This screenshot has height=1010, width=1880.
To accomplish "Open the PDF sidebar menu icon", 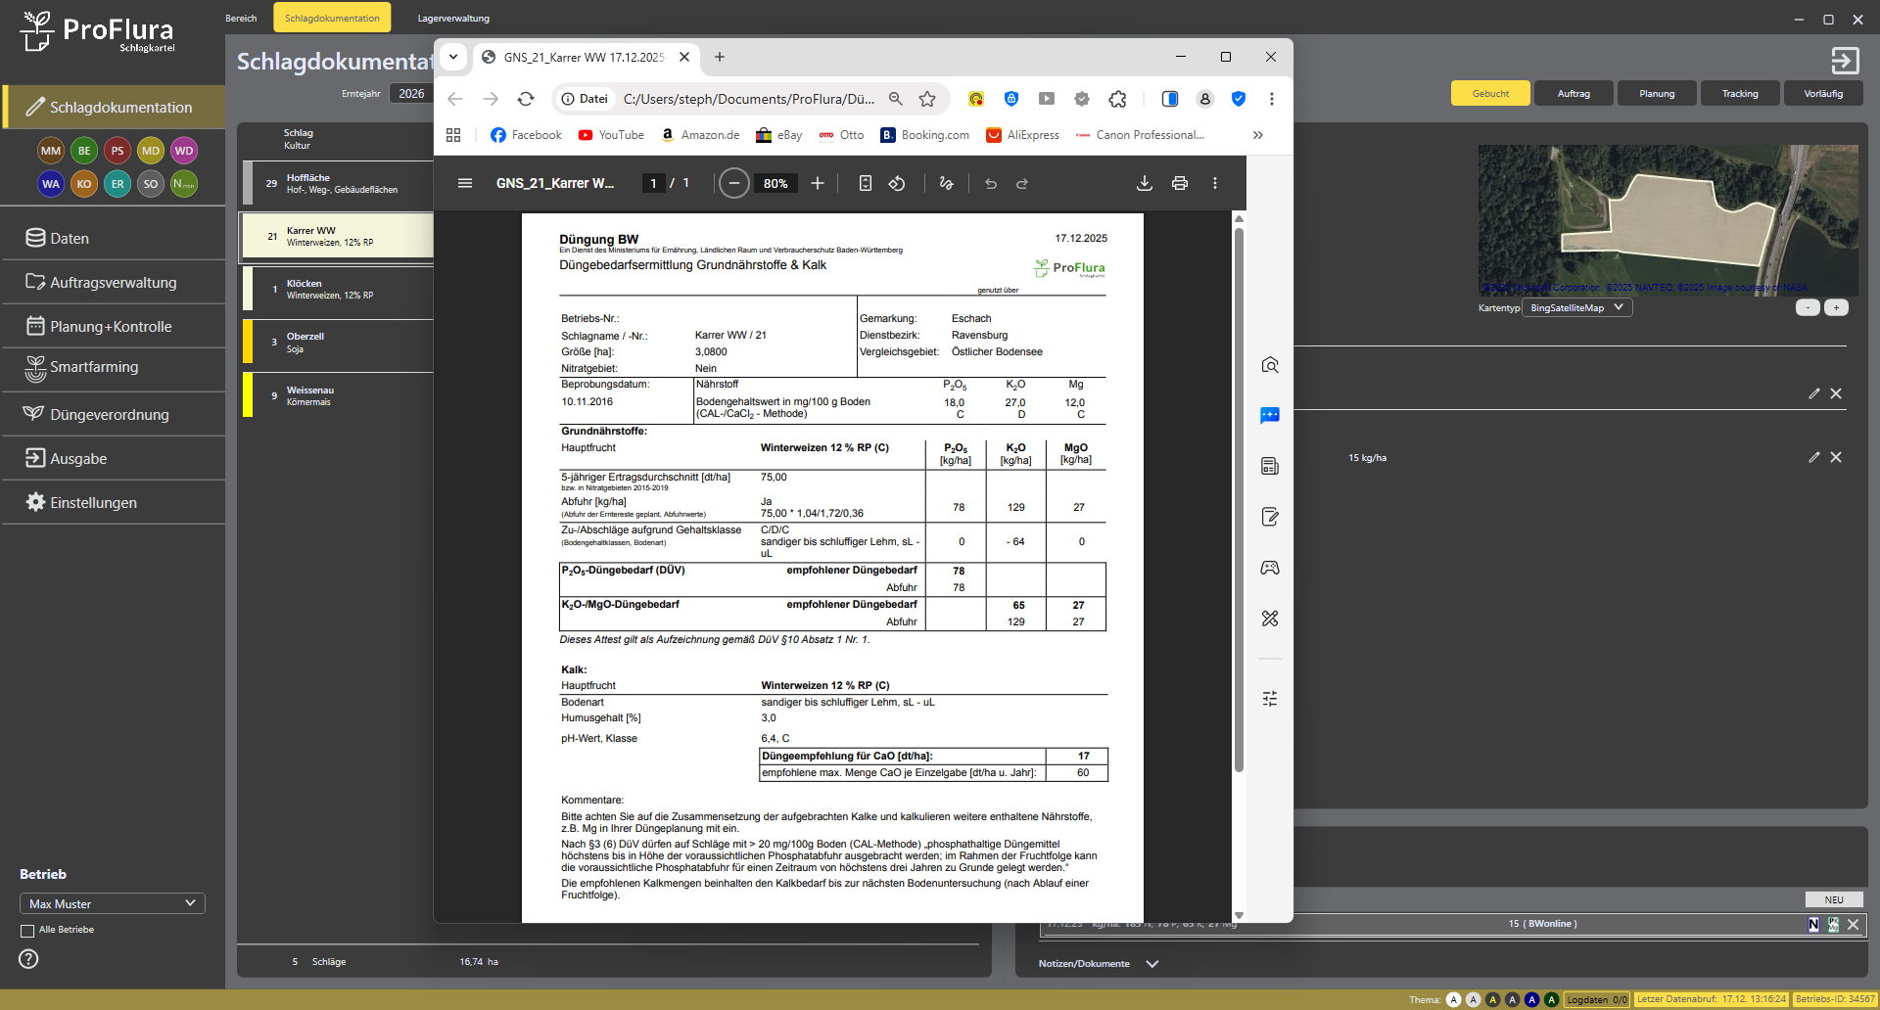I will coord(465,183).
